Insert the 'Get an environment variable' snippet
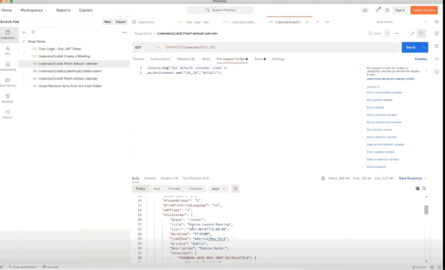This screenshot has height=270, width=445. 384,93
